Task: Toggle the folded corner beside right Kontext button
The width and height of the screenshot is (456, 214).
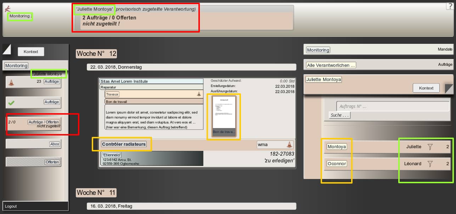Action: tap(449, 88)
